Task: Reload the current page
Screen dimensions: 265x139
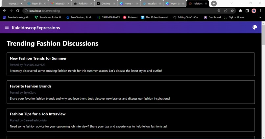Action: tap(18, 11)
